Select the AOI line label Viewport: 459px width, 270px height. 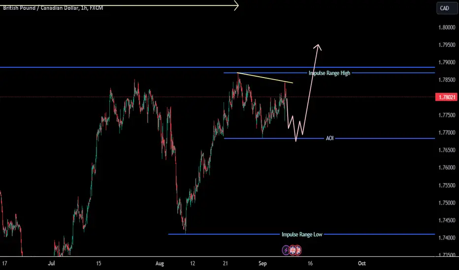329,138
